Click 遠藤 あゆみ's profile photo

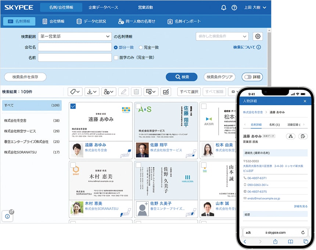click(77, 150)
